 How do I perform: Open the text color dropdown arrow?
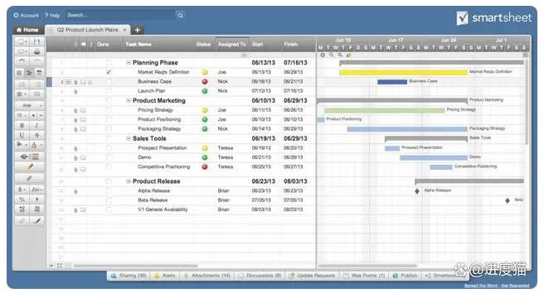pyautogui.click(x=41, y=145)
